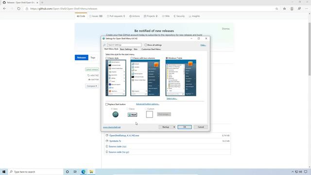Click the Classic two columns preview thumbnail
Screen dimensions: 311x175
pyautogui.click(x=145, y=78)
